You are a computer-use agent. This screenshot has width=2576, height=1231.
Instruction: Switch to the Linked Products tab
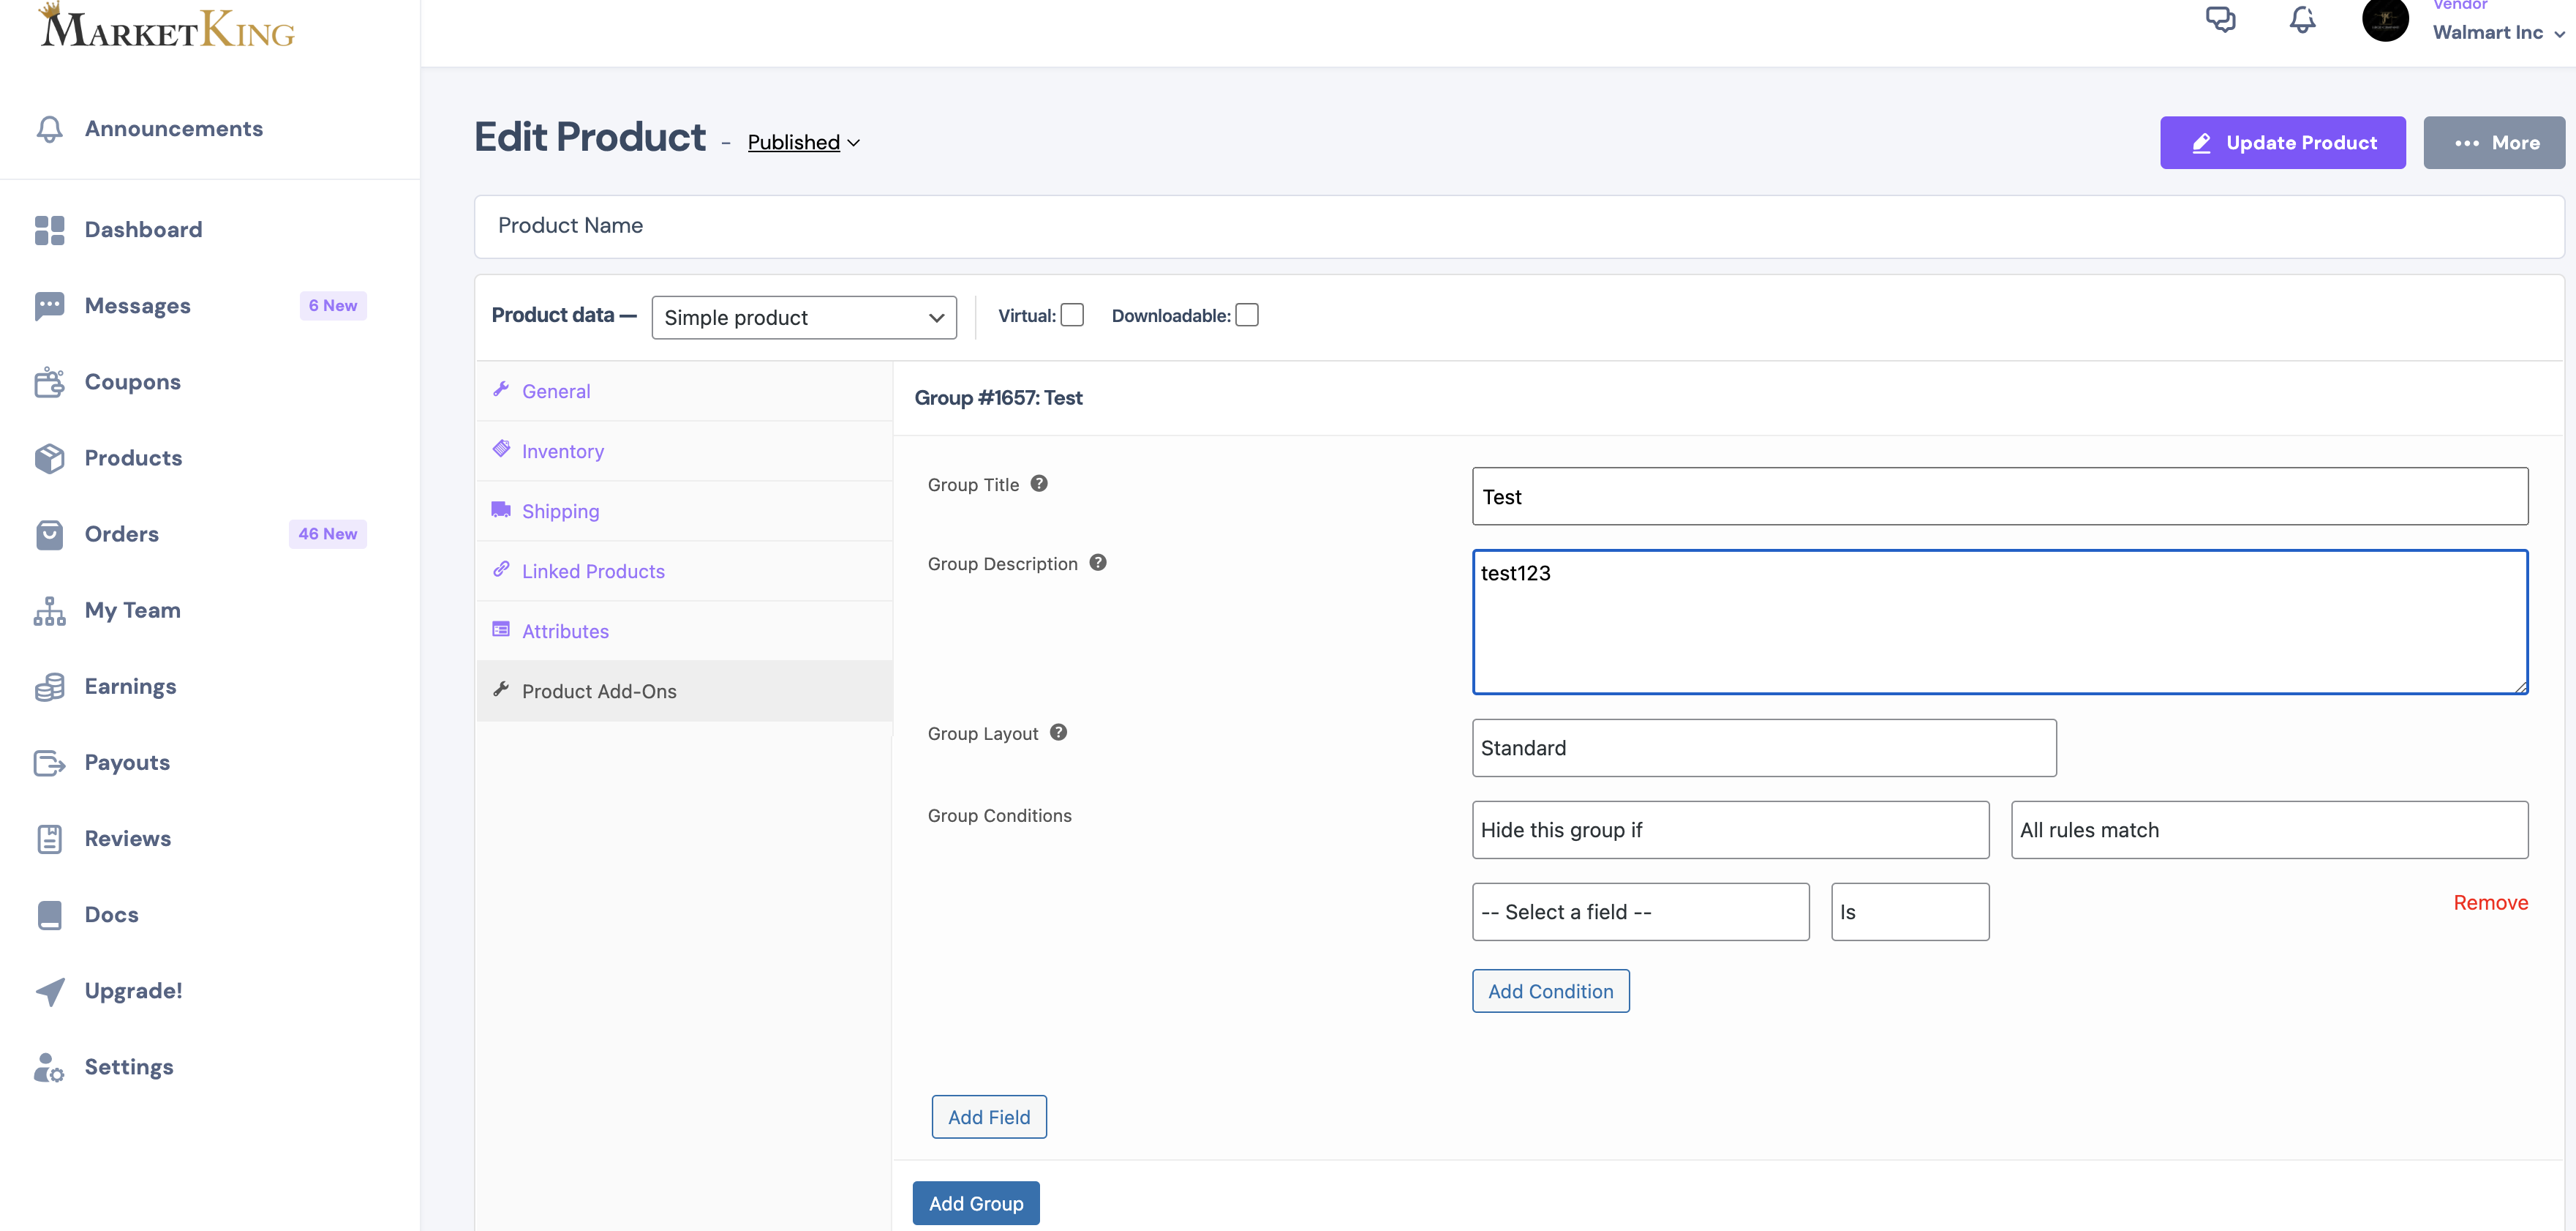(684, 572)
